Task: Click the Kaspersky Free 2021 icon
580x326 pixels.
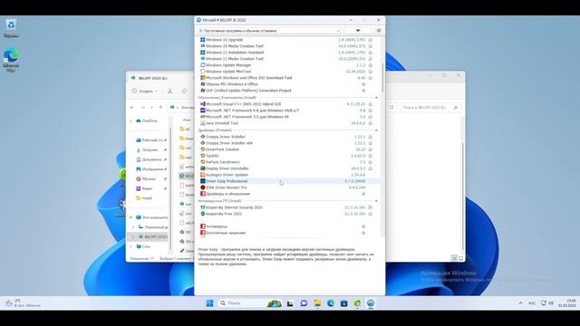Action: pyautogui.click(x=203, y=214)
